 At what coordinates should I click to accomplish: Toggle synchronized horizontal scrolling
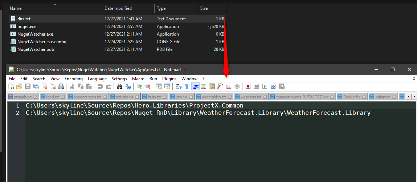pyautogui.click(x=167, y=86)
